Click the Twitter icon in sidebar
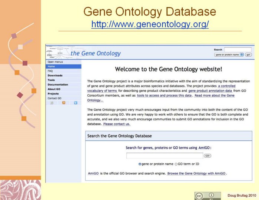Viewport: 259px width, 200px height. point(76,103)
